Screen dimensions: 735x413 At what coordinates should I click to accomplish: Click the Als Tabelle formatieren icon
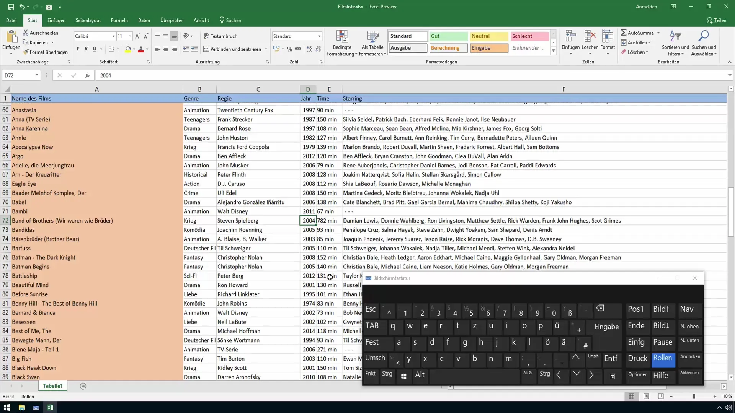pos(372,42)
